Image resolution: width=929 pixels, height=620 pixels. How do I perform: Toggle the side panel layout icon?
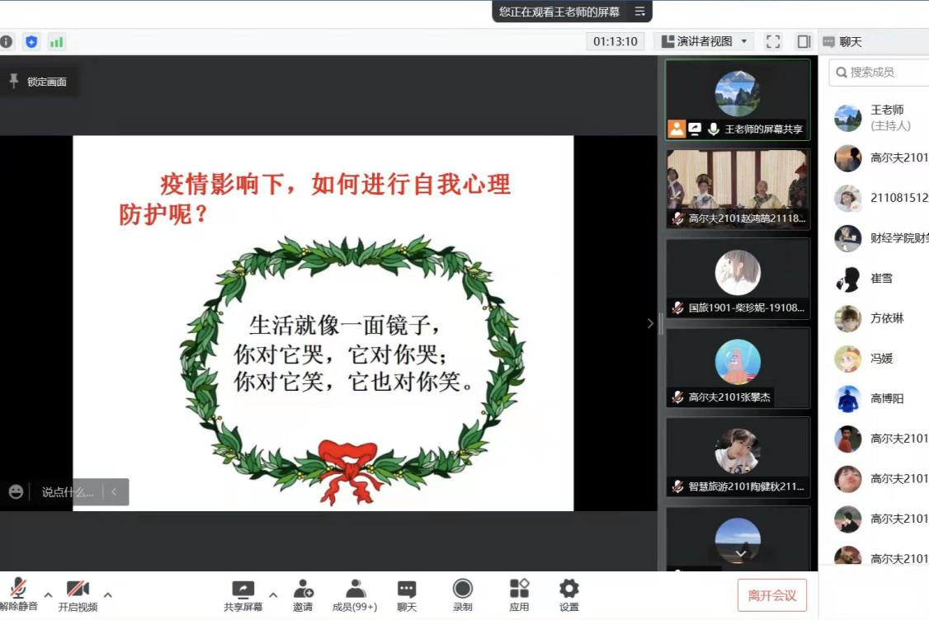(803, 41)
